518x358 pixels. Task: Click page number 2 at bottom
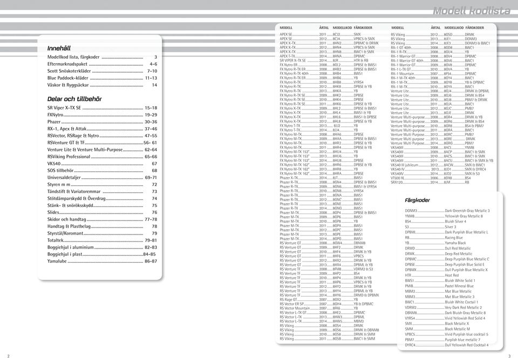click(x=8, y=356)
